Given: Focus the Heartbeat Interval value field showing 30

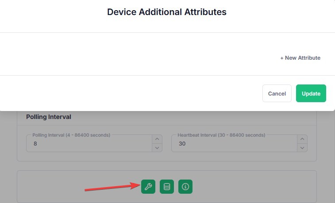Looking at the screenshot, I should pos(234,144).
